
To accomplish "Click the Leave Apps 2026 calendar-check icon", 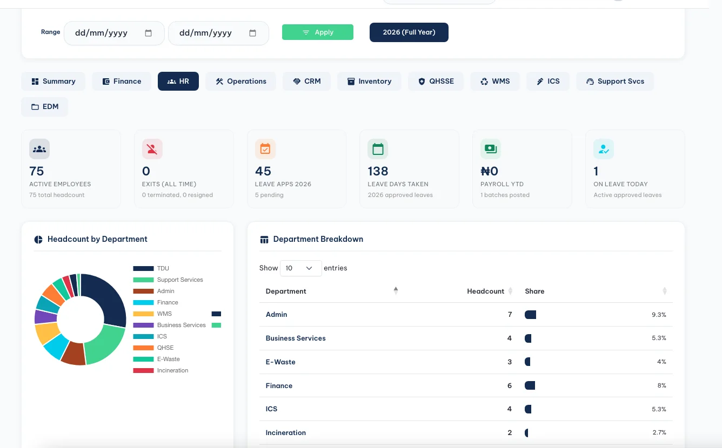I will pyautogui.click(x=265, y=149).
